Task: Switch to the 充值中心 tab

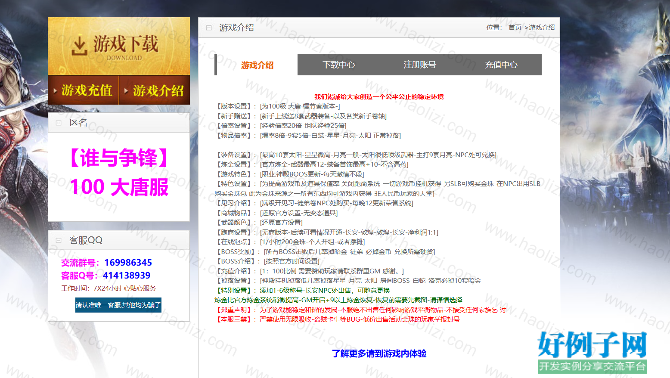Action: [x=501, y=65]
